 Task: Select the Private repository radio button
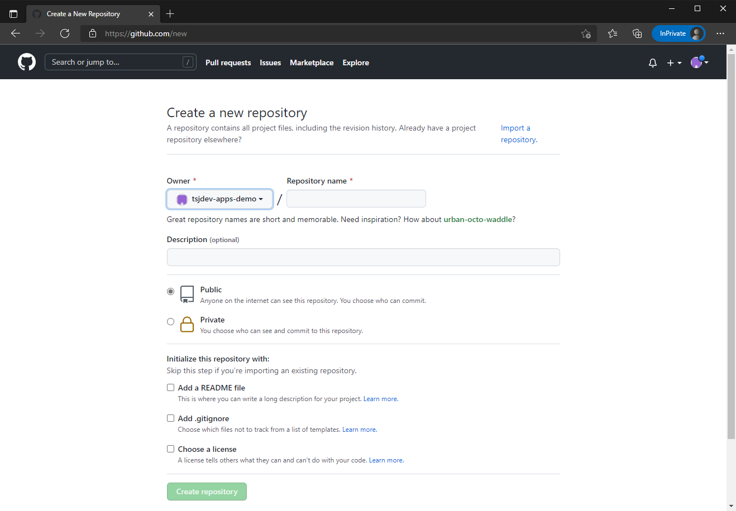click(171, 322)
